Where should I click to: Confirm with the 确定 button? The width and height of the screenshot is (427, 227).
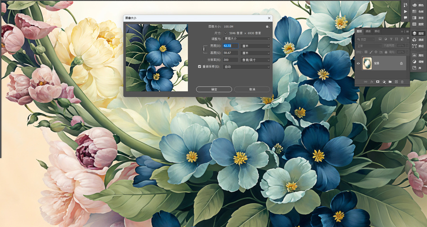[214, 89]
